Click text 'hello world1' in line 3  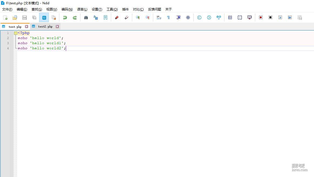(x=47, y=43)
